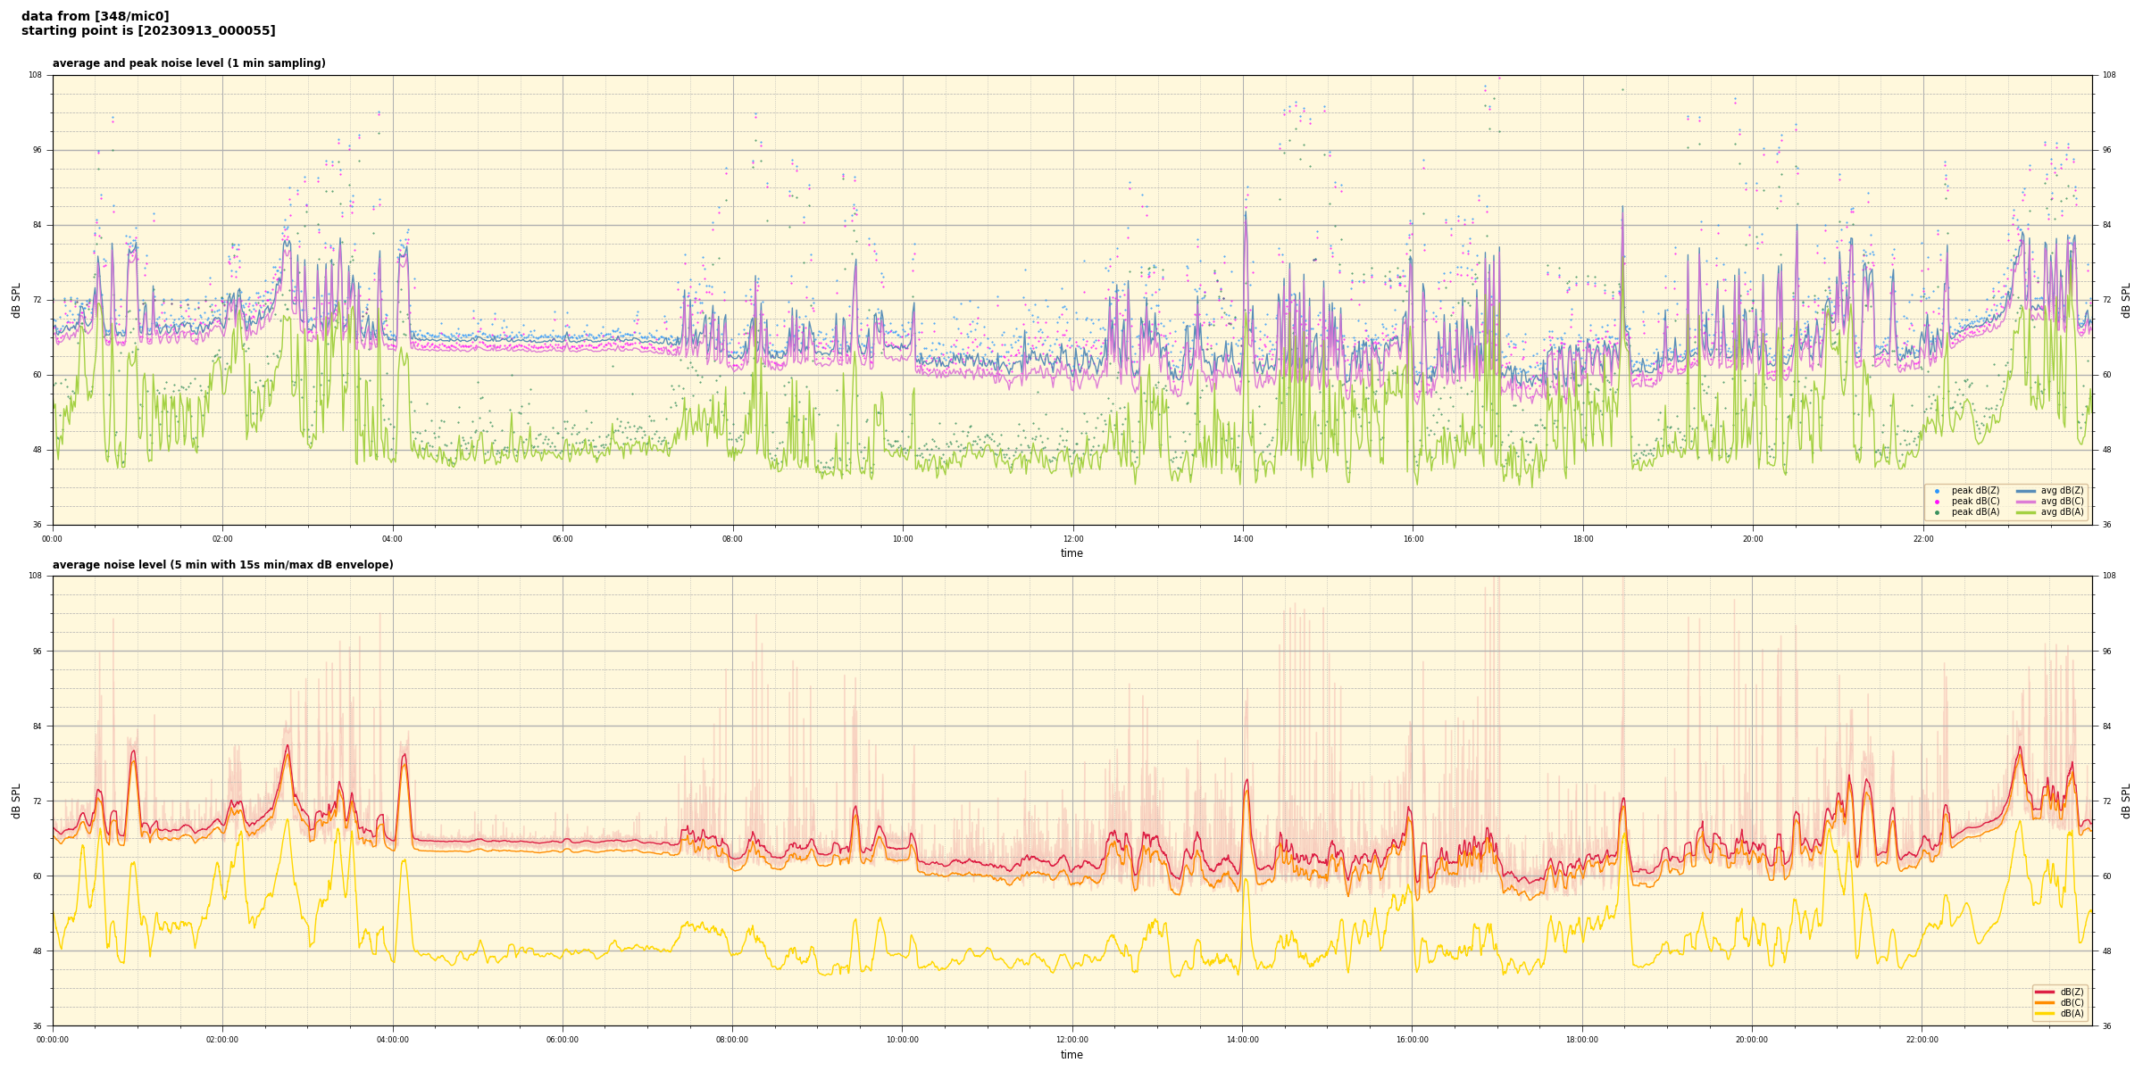Click the peak dB(Z) legend marker
Image resolution: width=2143 pixels, height=1071 pixels.
(x=1937, y=491)
